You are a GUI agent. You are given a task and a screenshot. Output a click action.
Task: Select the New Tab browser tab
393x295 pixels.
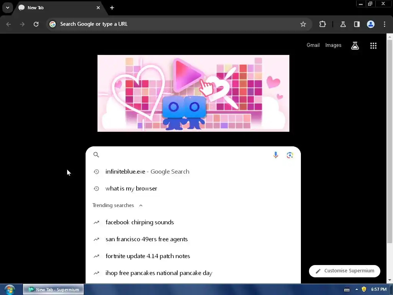point(59,8)
